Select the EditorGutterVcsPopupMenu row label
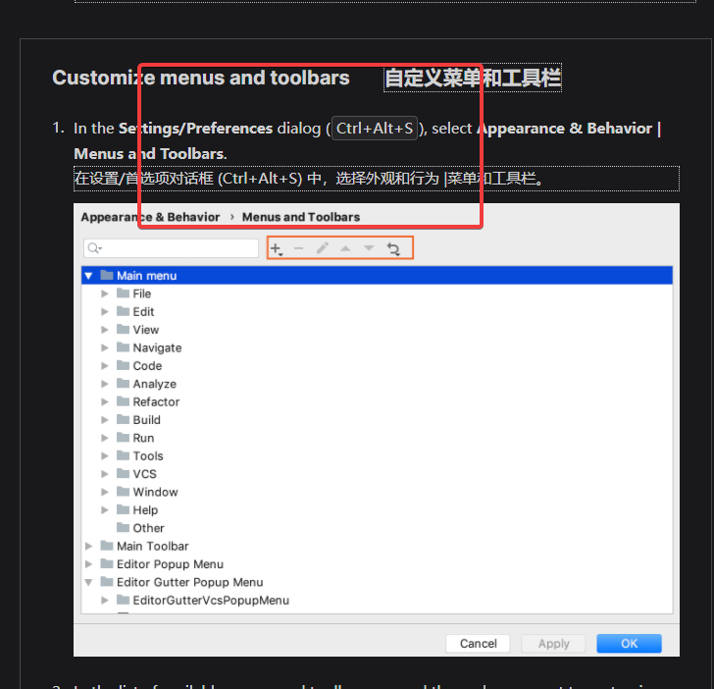 point(211,600)
